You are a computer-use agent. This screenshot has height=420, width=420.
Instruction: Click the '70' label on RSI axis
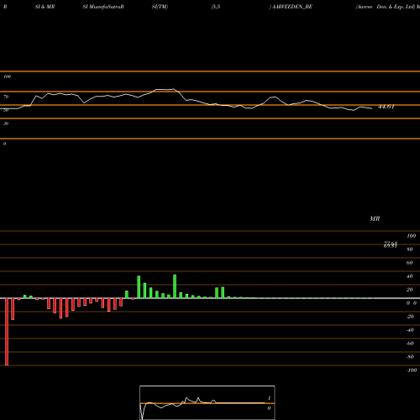pos(6,97)
